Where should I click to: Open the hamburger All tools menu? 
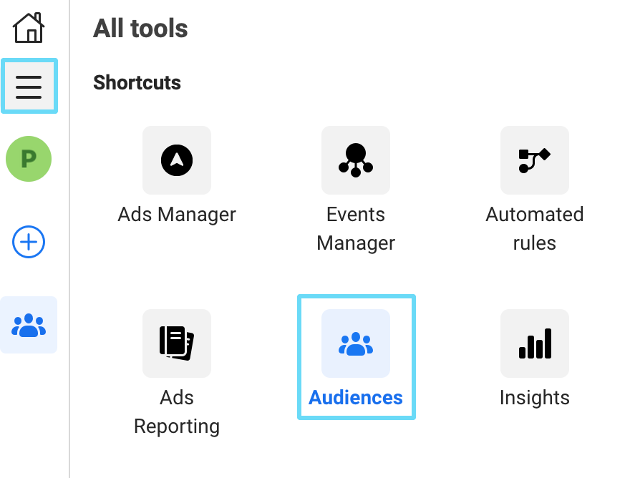pos(29,86)
